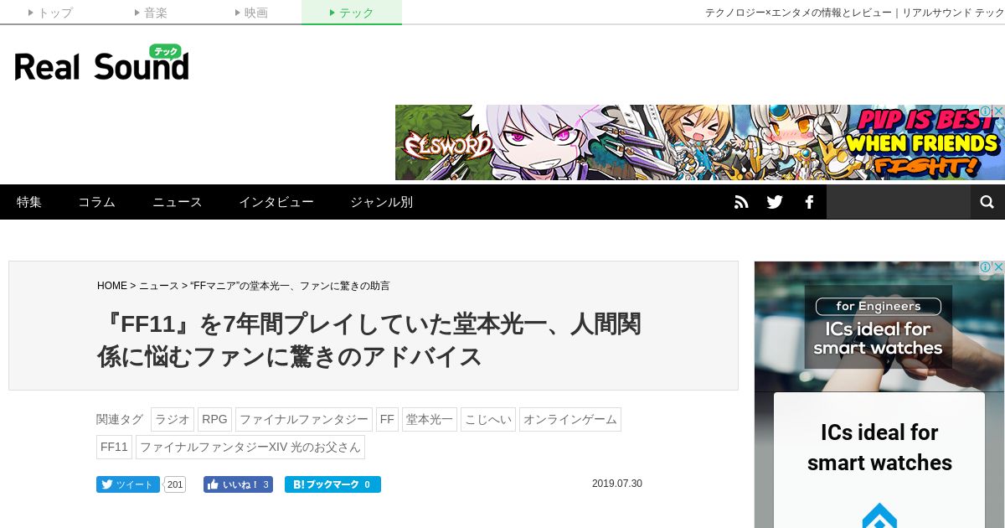Click the Real Sound テック logo
This screenshot has width=1005, height=528.
(101, 63)
